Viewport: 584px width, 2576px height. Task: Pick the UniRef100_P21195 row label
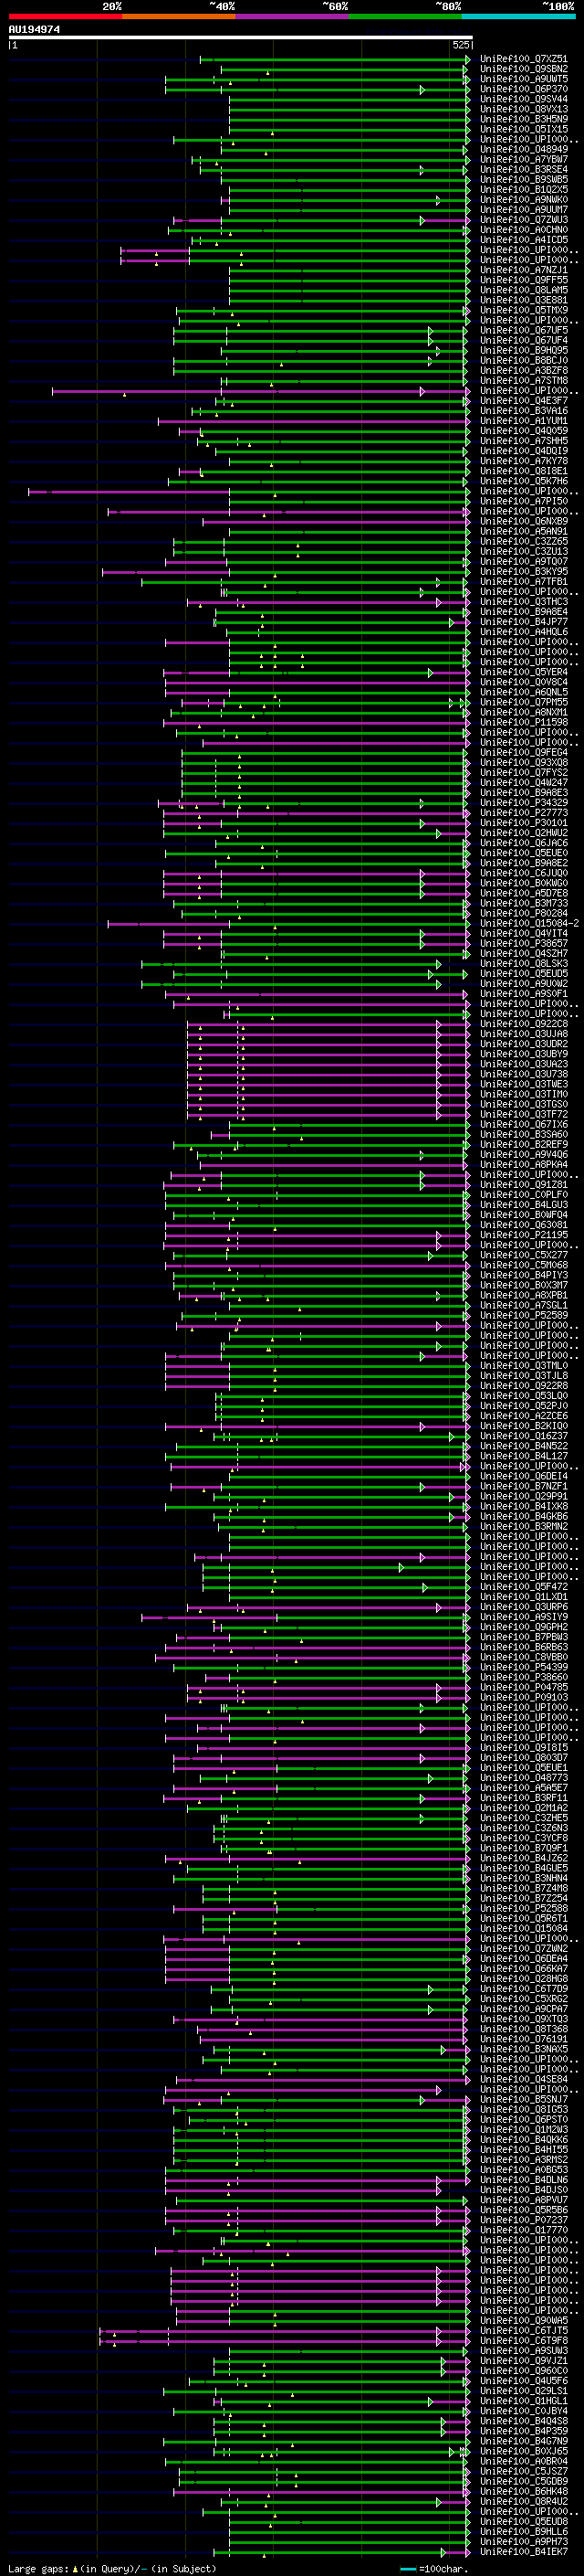click(523, 1235)
